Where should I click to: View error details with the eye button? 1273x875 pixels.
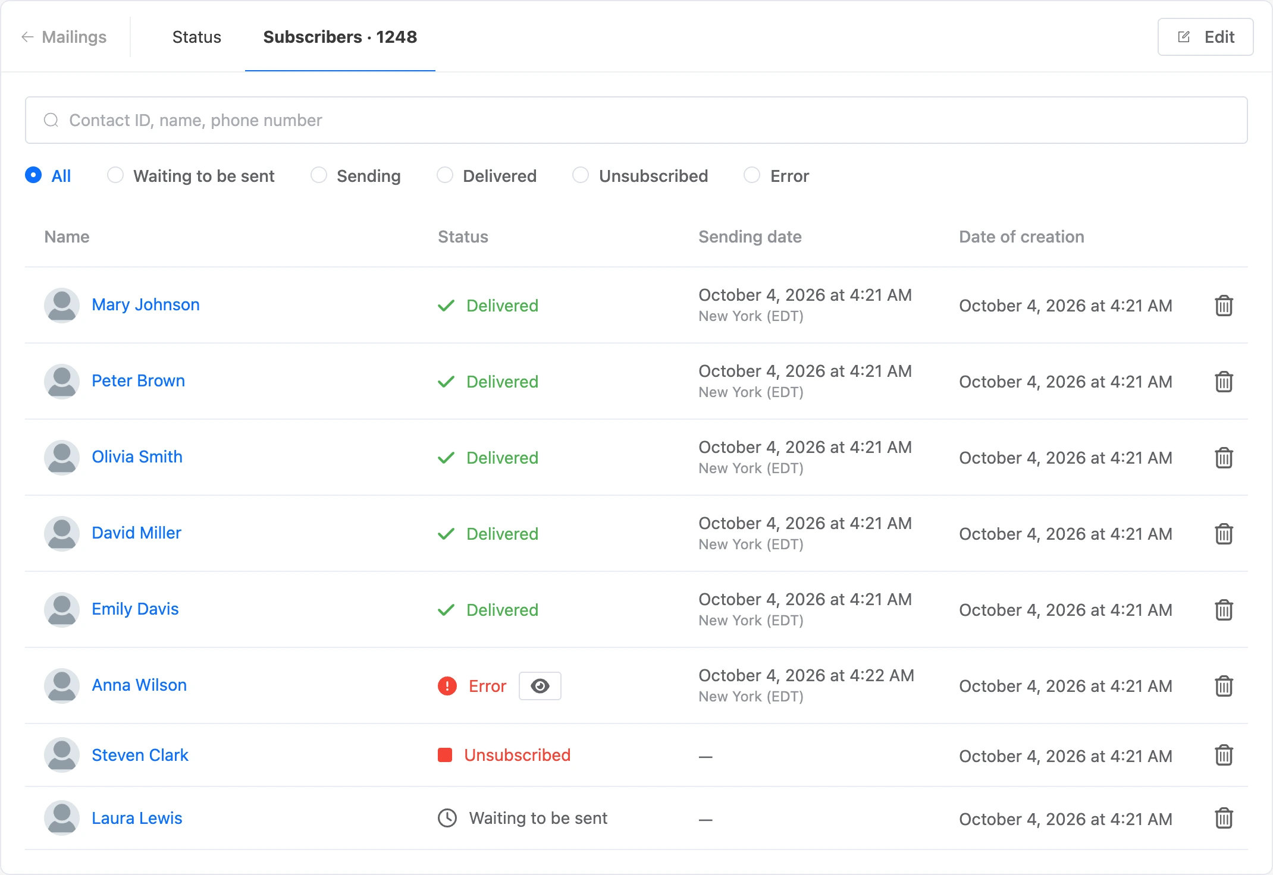tap(540, 686)
